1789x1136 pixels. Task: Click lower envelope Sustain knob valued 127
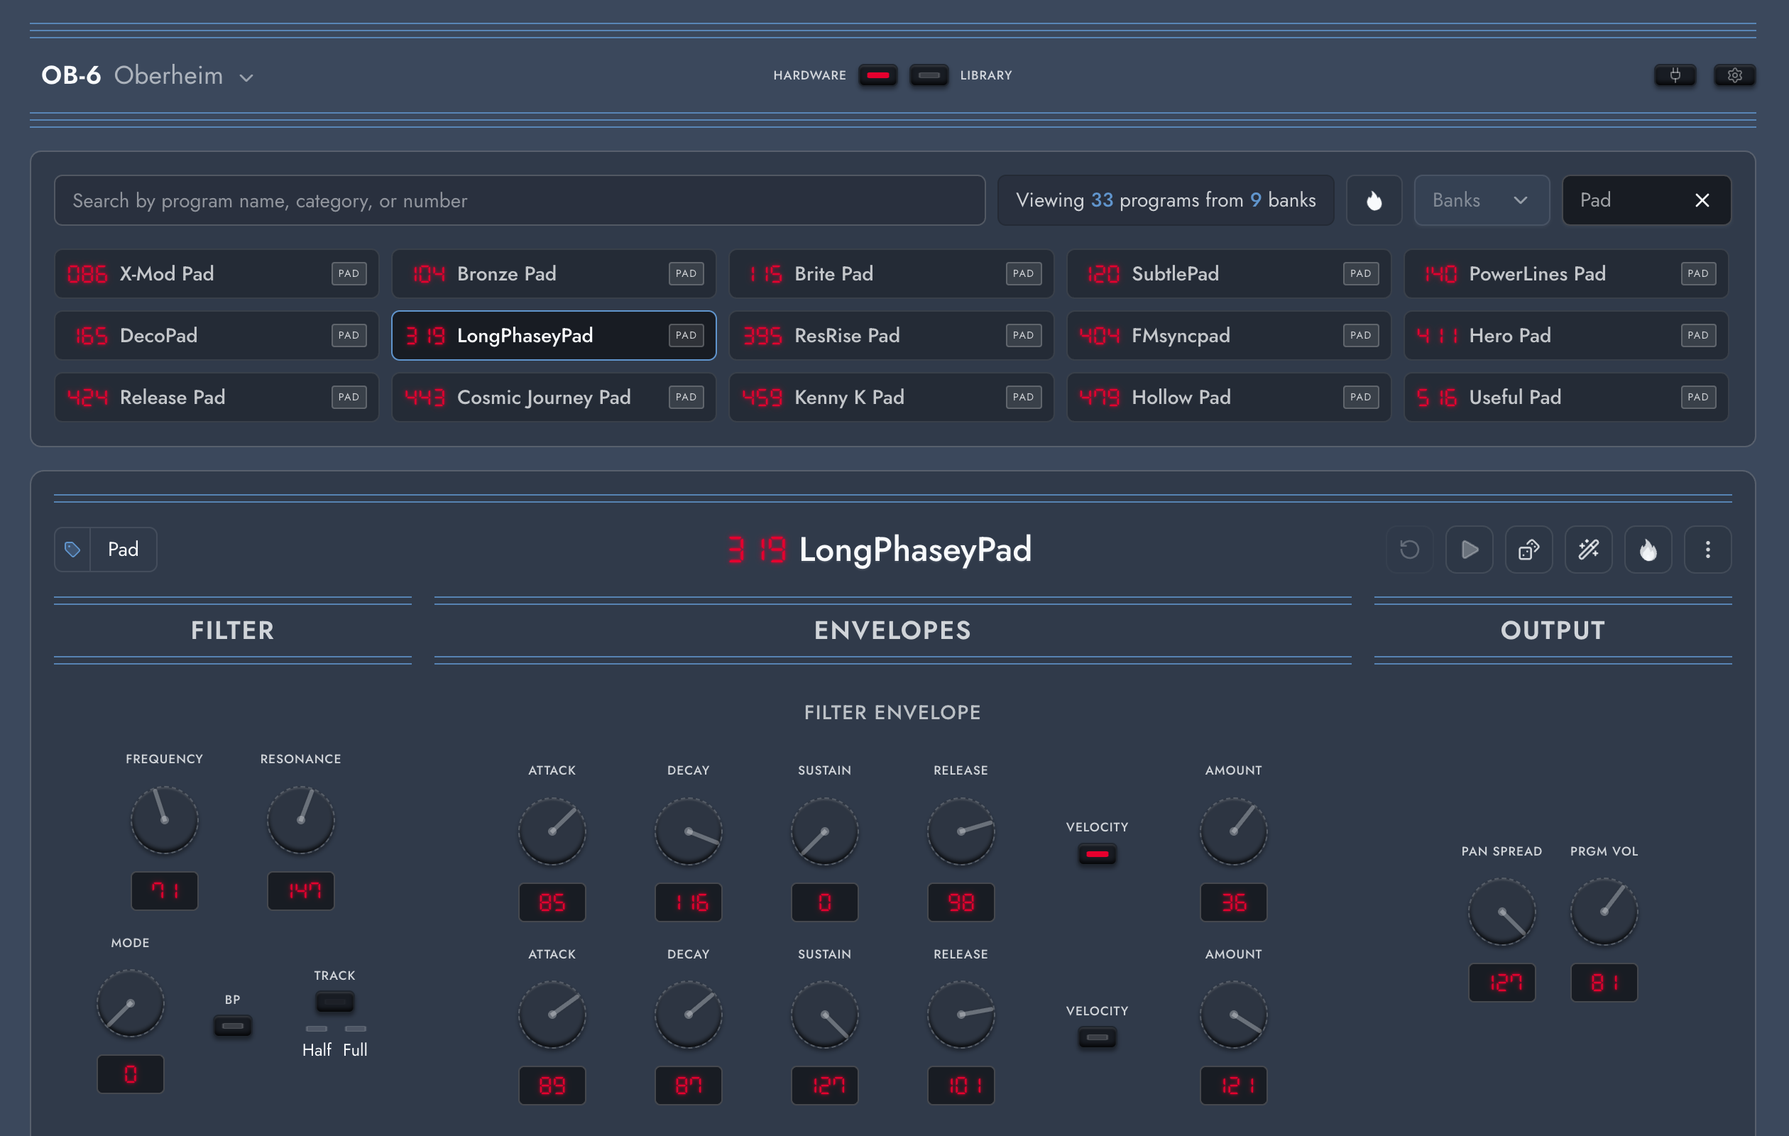pos(825,1014)
